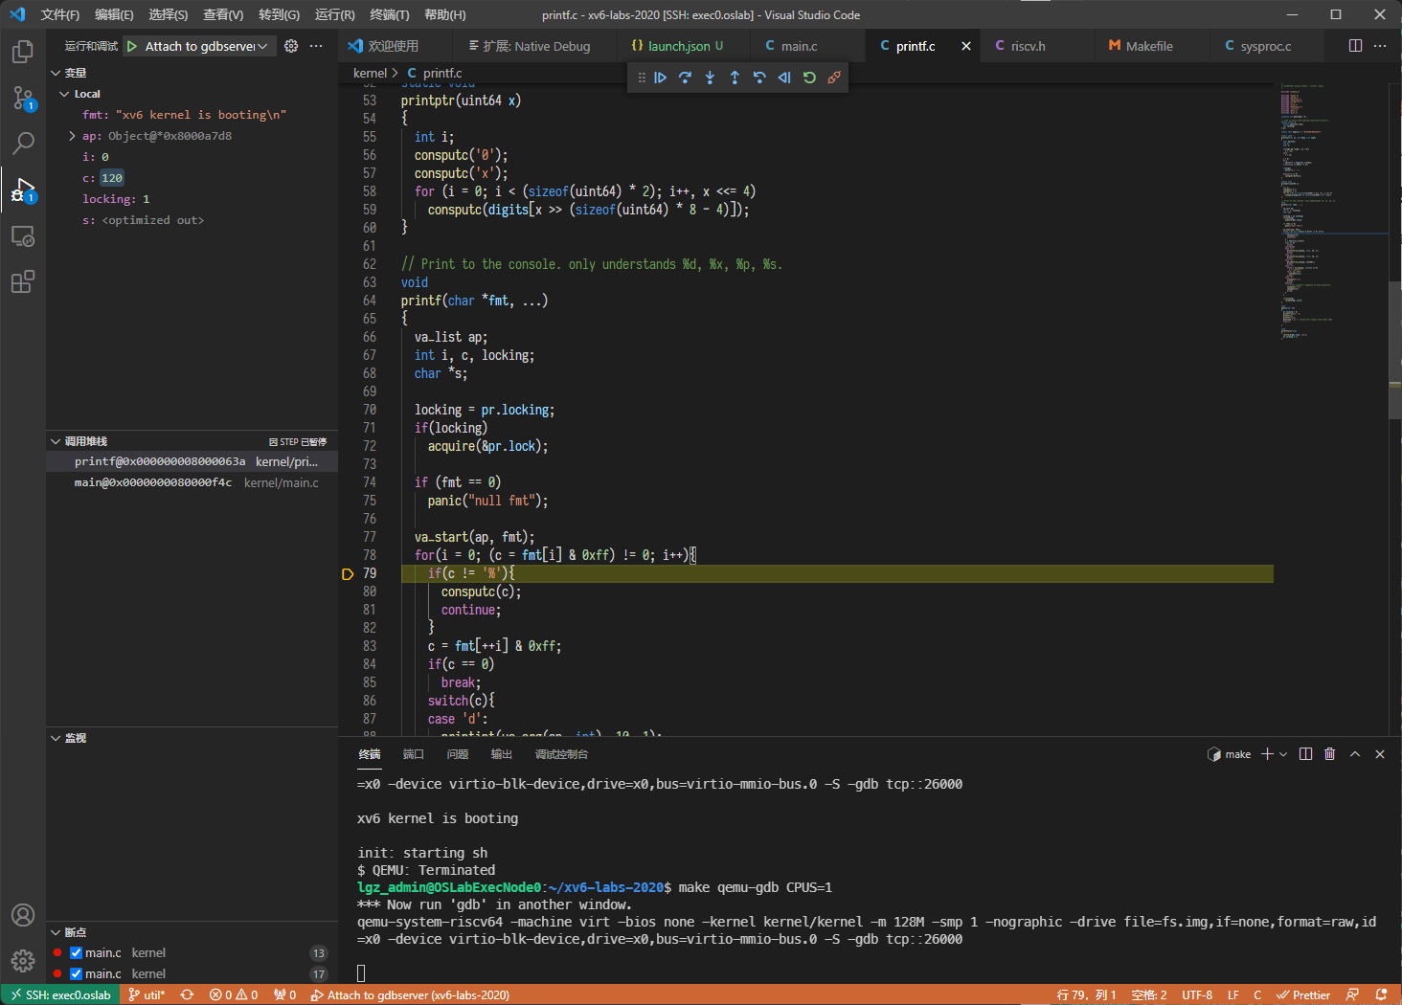Collapse the call stack section
Viewport: 1402px width, 1005px height.
[56, 441]
